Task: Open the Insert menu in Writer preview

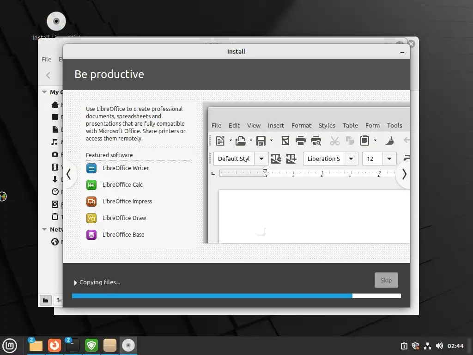Action: click(x=276, y=125)
